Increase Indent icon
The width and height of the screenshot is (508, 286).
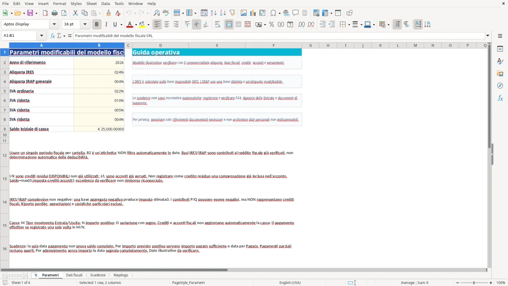[323, 25]
